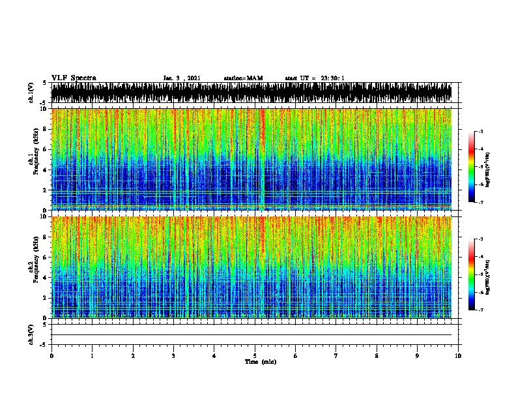The height and width of the screenshot is (399, 516).
Task: Click the time axis tick label "3"
Action: 173,356
